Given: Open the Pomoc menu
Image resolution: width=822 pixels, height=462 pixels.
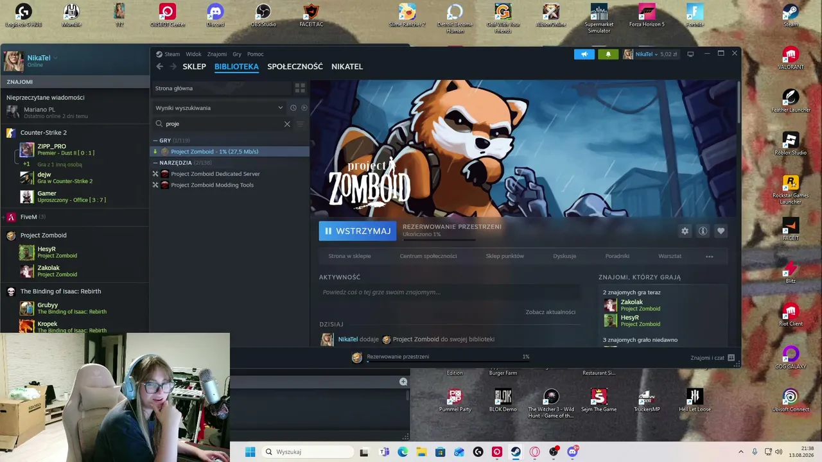Looking at the screenshot, I should click(x=256, y=55).
